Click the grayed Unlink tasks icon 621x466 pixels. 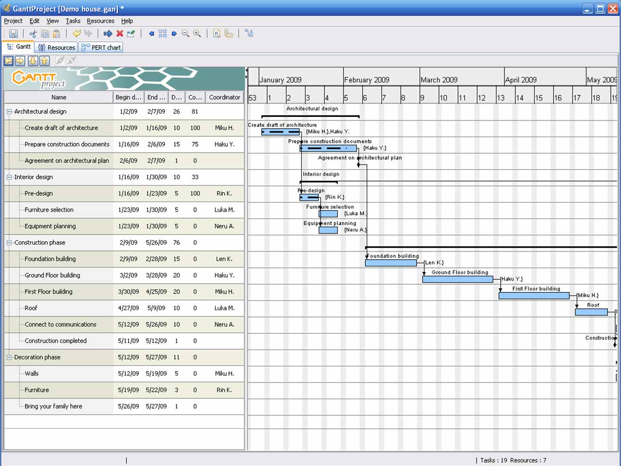[71, 61]
